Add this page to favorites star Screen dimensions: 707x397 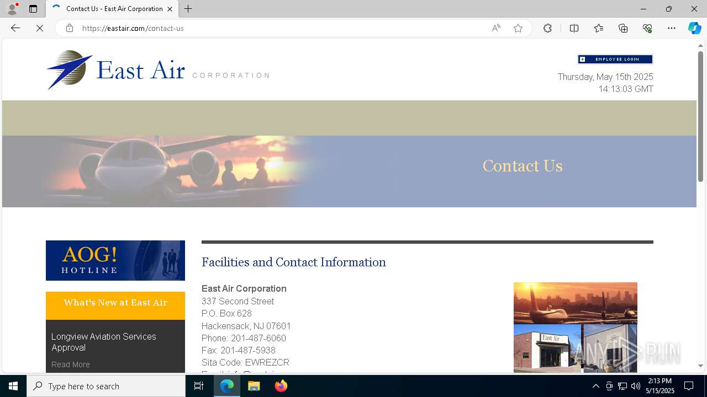click(518, 28)
